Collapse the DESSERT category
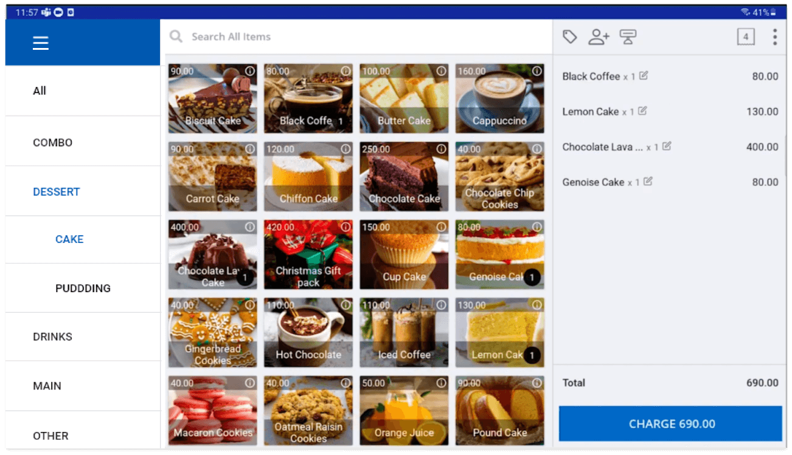The image size is (792, 455). [x=57, y=192]
